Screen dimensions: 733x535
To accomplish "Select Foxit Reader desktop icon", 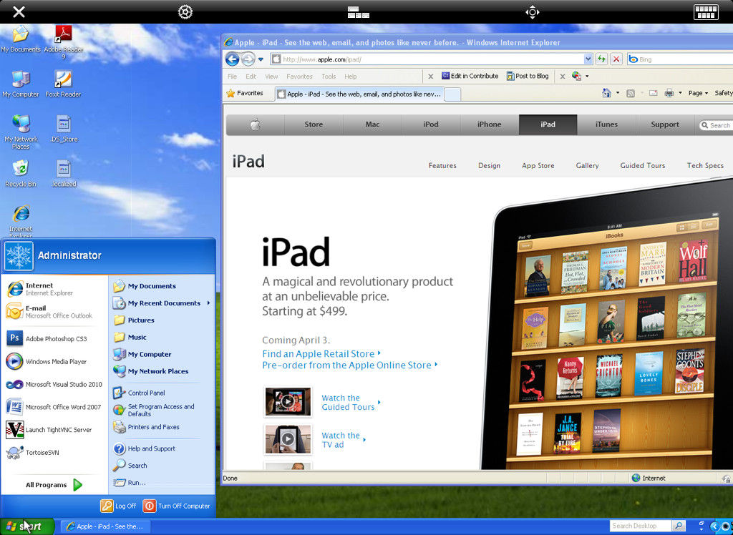I will pos(64,84).
